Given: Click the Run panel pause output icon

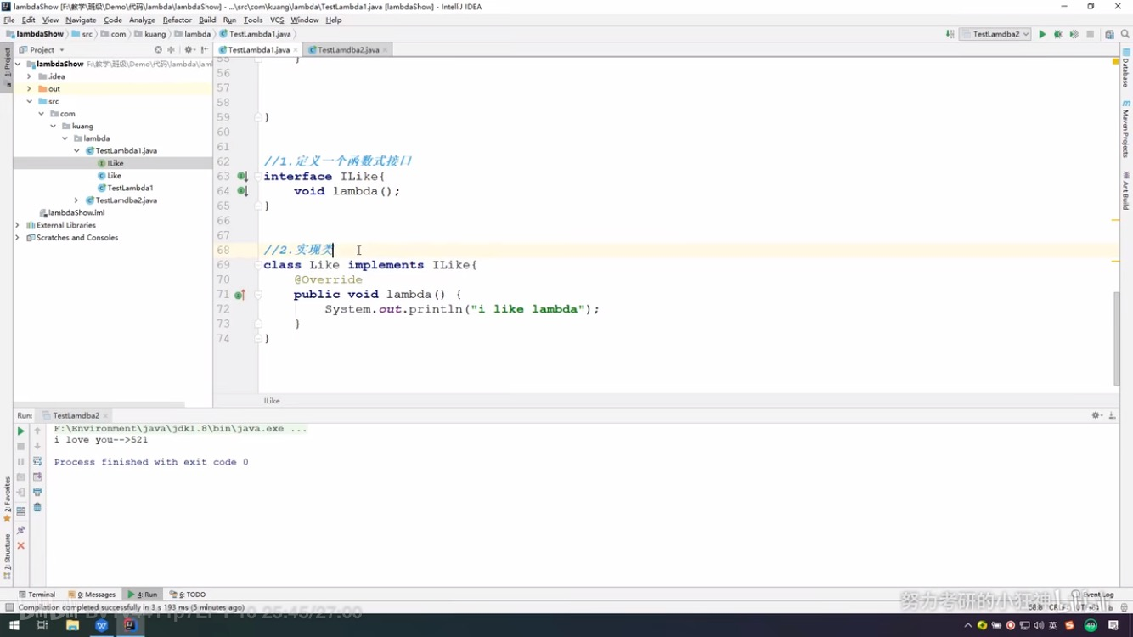Looking at the screenshot, I should tap(21, 462).
